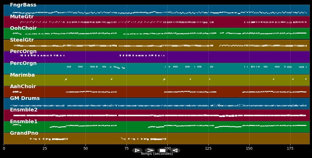Screen dimensions: 312x158
Task: Click the white rectangle stop button
Action: click(x=162, y=150)
